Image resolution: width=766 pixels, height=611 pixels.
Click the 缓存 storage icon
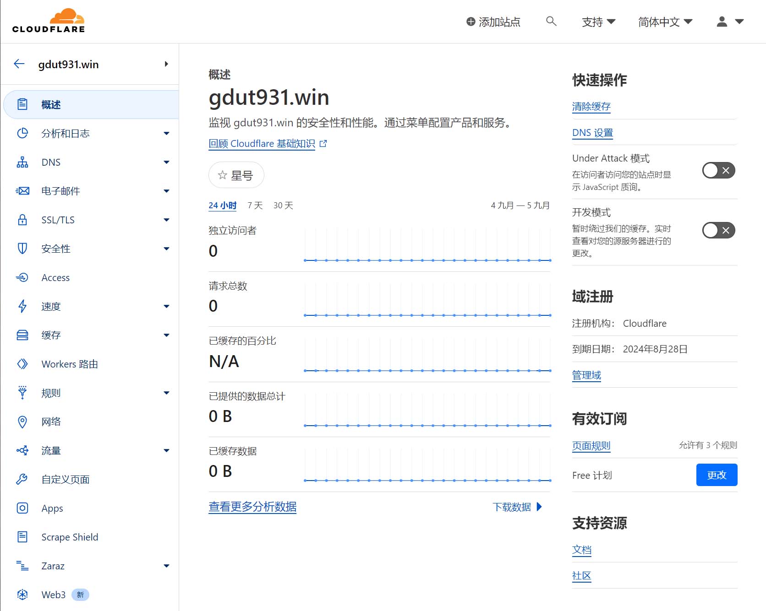[22, 335]
